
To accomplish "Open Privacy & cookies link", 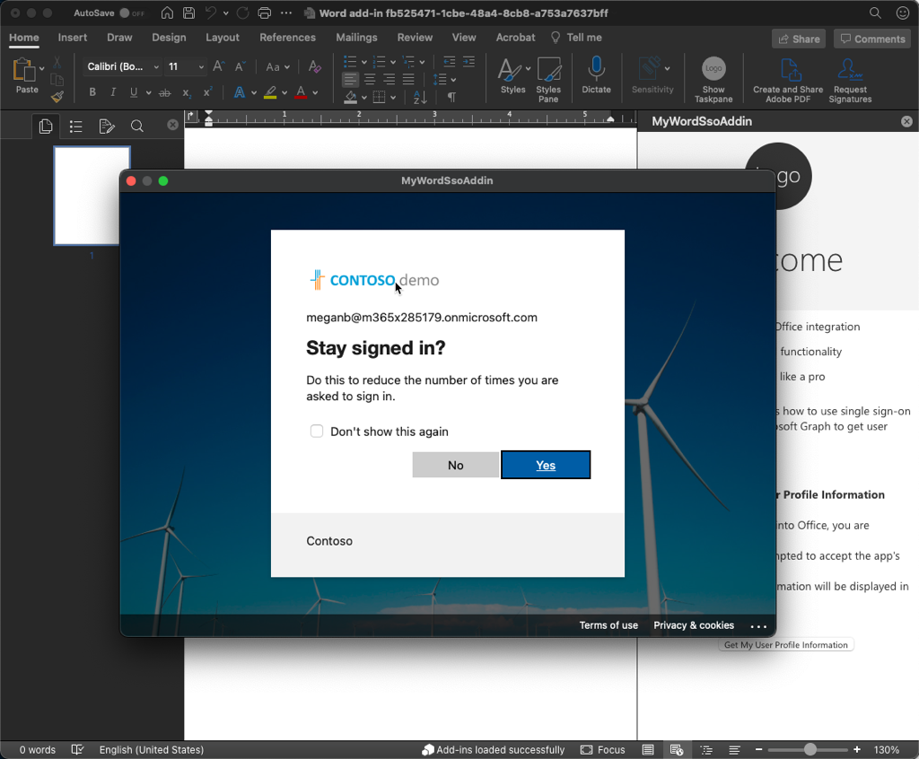I will click(694, 625).
